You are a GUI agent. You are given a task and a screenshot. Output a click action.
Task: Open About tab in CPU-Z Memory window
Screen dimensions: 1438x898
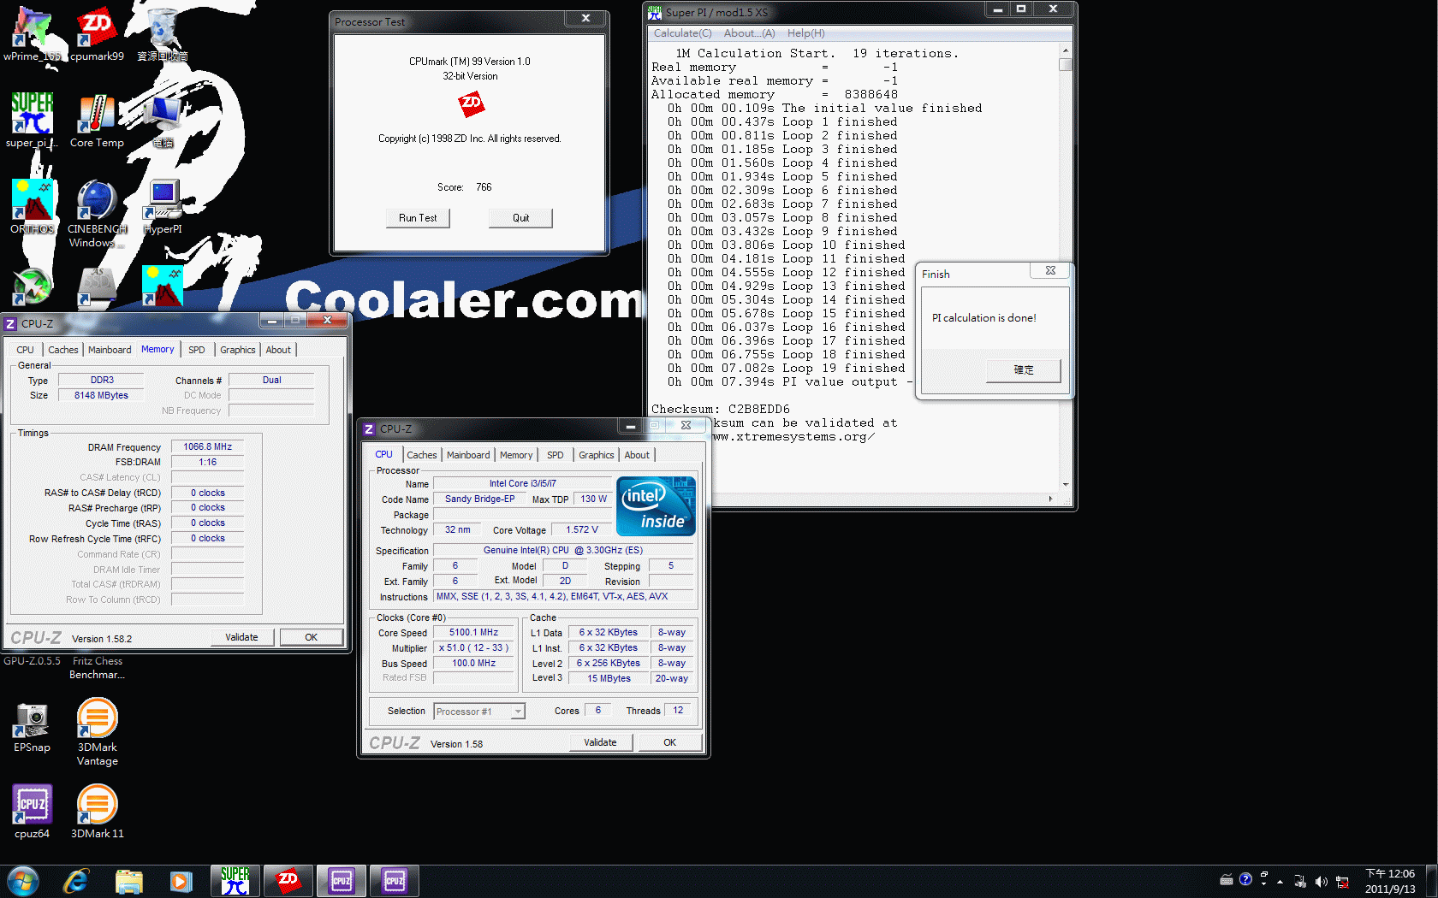pos(278,350)
